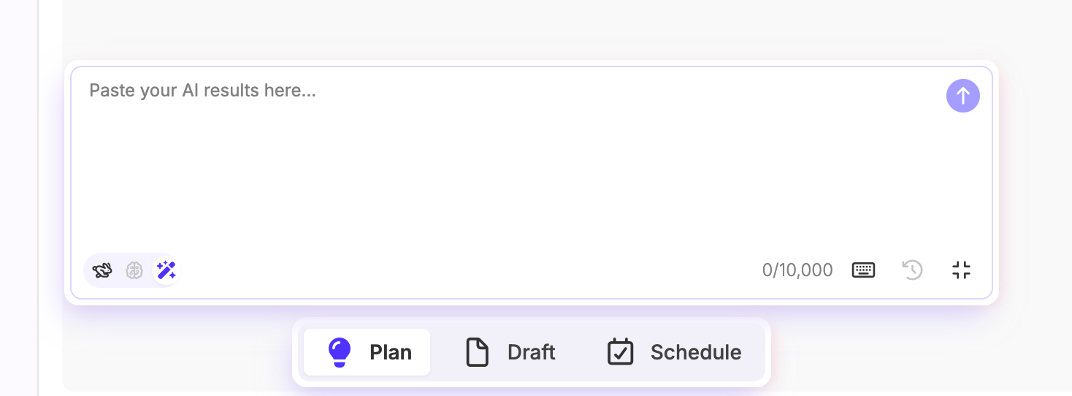
Task: Select the brain thinking-mode icon
Action: [134, 270]
